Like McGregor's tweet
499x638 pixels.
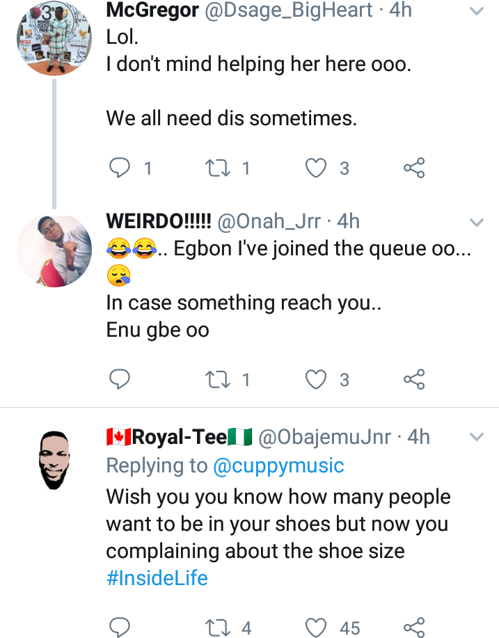point(317,168)
